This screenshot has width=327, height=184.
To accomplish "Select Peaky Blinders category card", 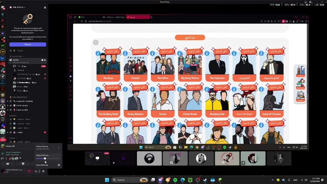I will (x=135, y=100).
